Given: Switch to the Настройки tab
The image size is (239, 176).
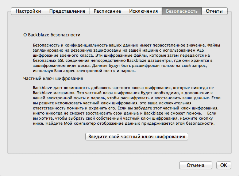Looking at the screenshot, I should point(28,11).
